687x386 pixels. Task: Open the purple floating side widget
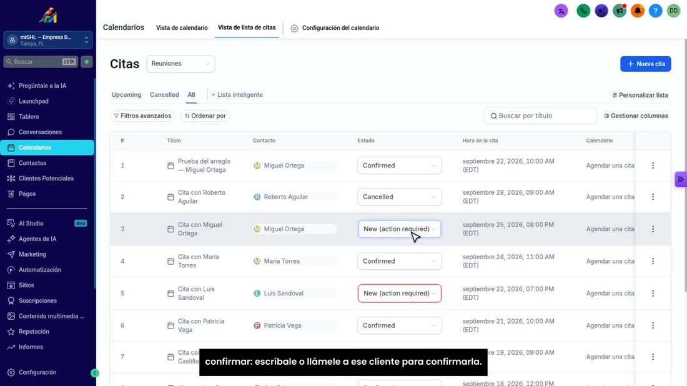coord(681,179)
